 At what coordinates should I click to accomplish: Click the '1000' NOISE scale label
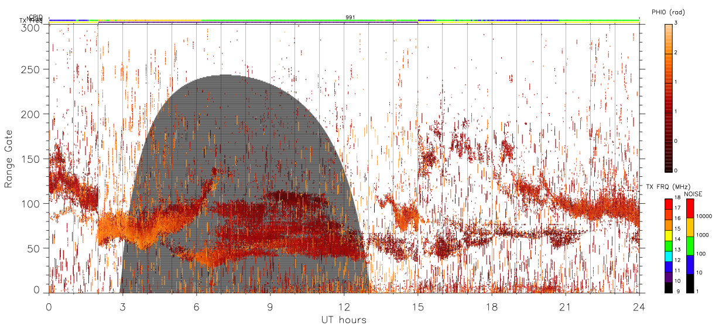(x=703, y=235)
